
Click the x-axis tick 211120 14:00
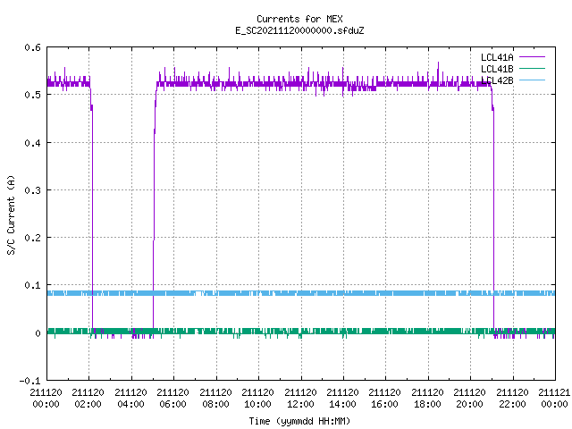[x=342, y=398]
